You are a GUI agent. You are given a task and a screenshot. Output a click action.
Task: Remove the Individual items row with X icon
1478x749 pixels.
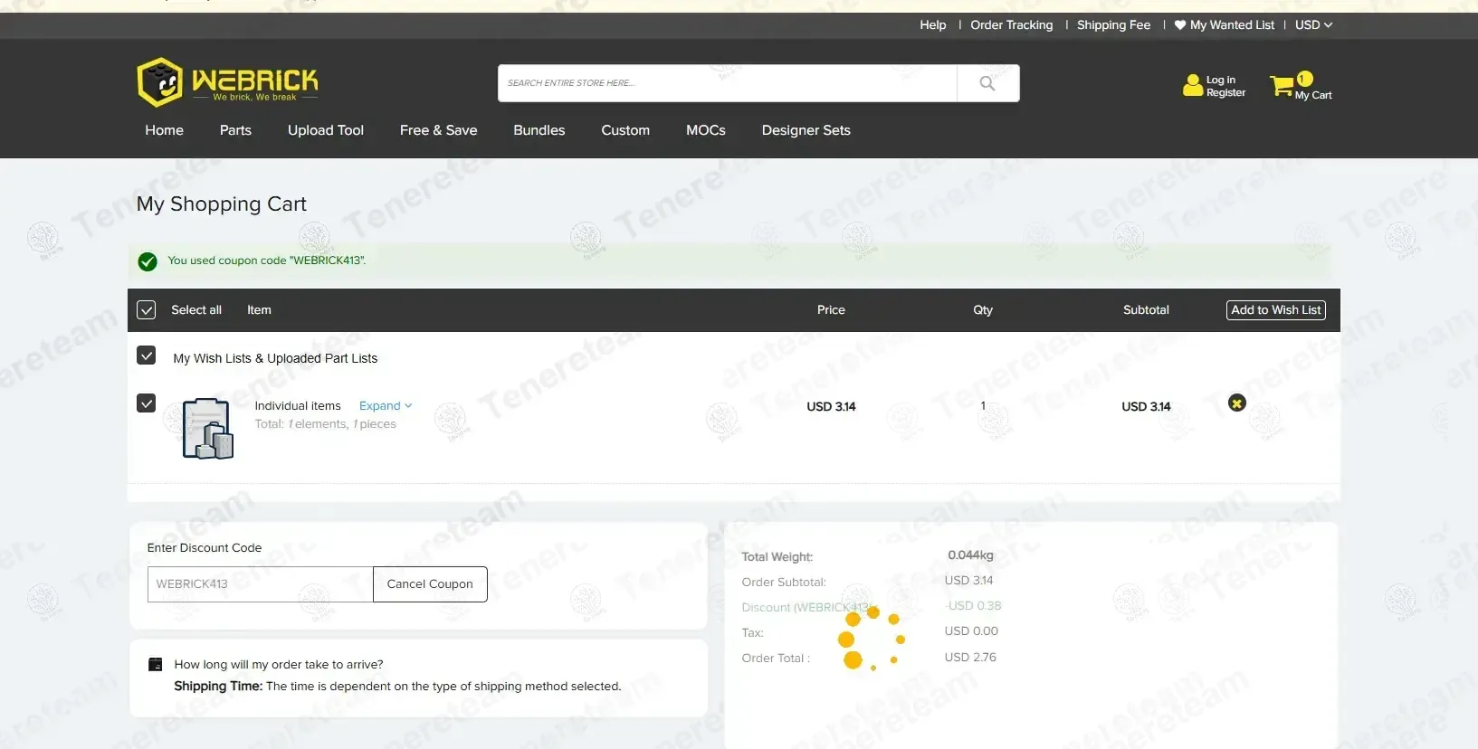pyautogui.click(x=1236, y=403)
